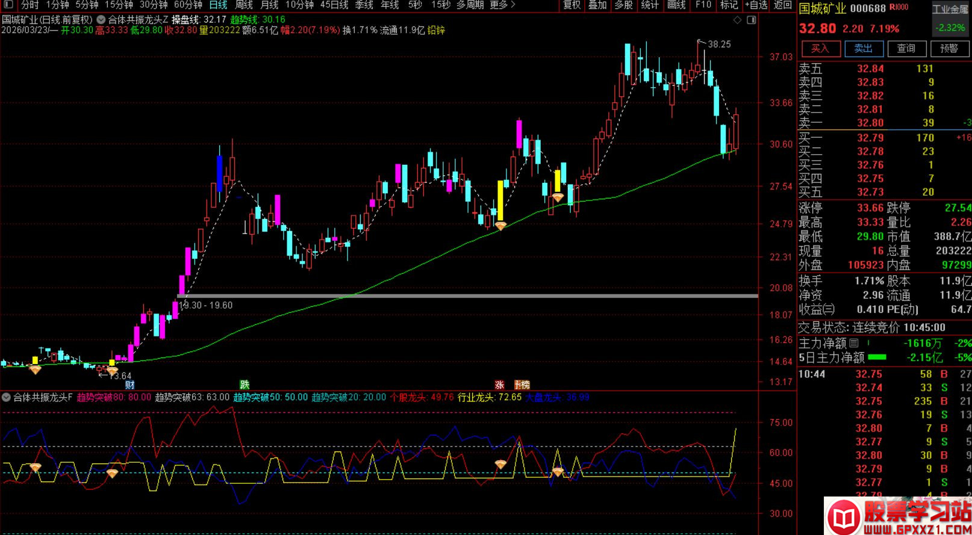Open the 多周期 multi-period view
The height and width of the screenshot is (535, 972).
(470, 5)
